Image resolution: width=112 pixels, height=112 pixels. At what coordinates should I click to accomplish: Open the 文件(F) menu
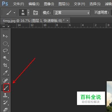click(18, 4)
